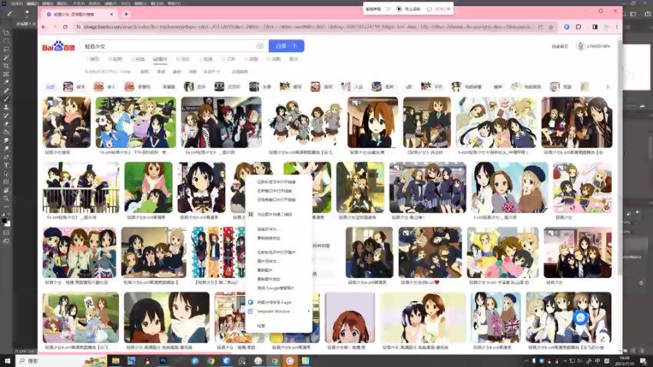Screen dimensions: 653x367
Task: Open Chrome extensions puzzle menu
Action: (x=578, y=27)
